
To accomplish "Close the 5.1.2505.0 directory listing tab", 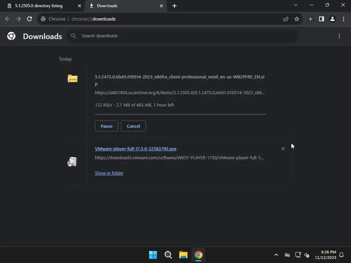I will (80, 6).
